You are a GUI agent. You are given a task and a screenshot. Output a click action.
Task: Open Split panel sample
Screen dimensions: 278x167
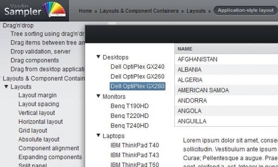click(32, 165)
